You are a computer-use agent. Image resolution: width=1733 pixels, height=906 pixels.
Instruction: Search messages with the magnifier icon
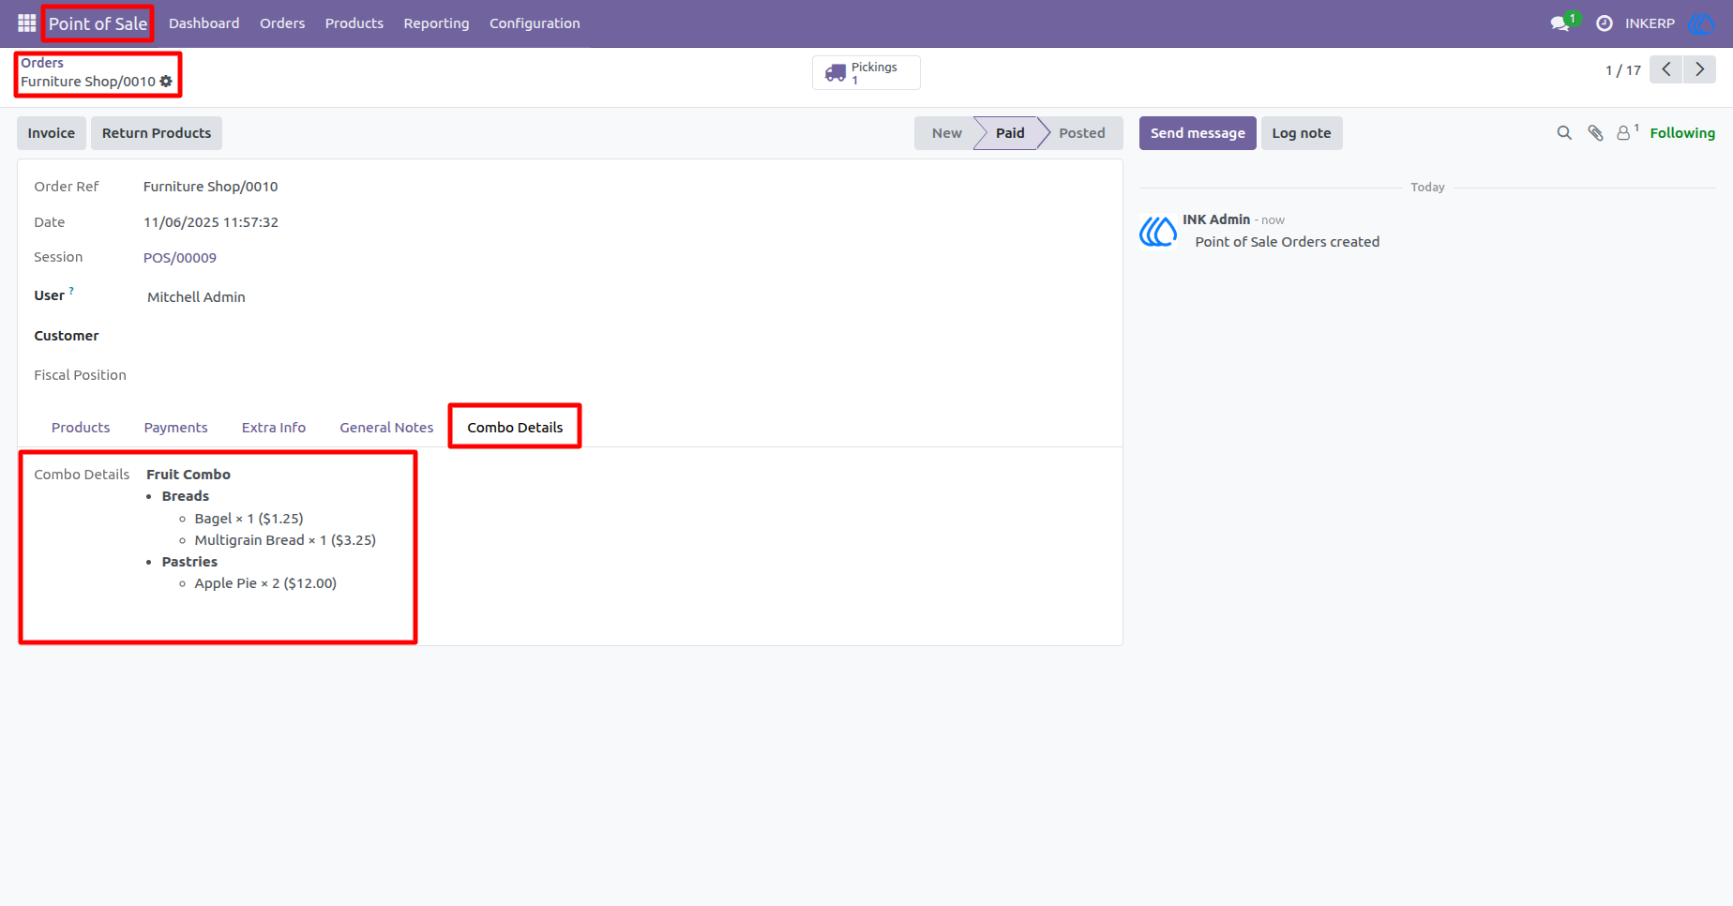(1564, 133)
